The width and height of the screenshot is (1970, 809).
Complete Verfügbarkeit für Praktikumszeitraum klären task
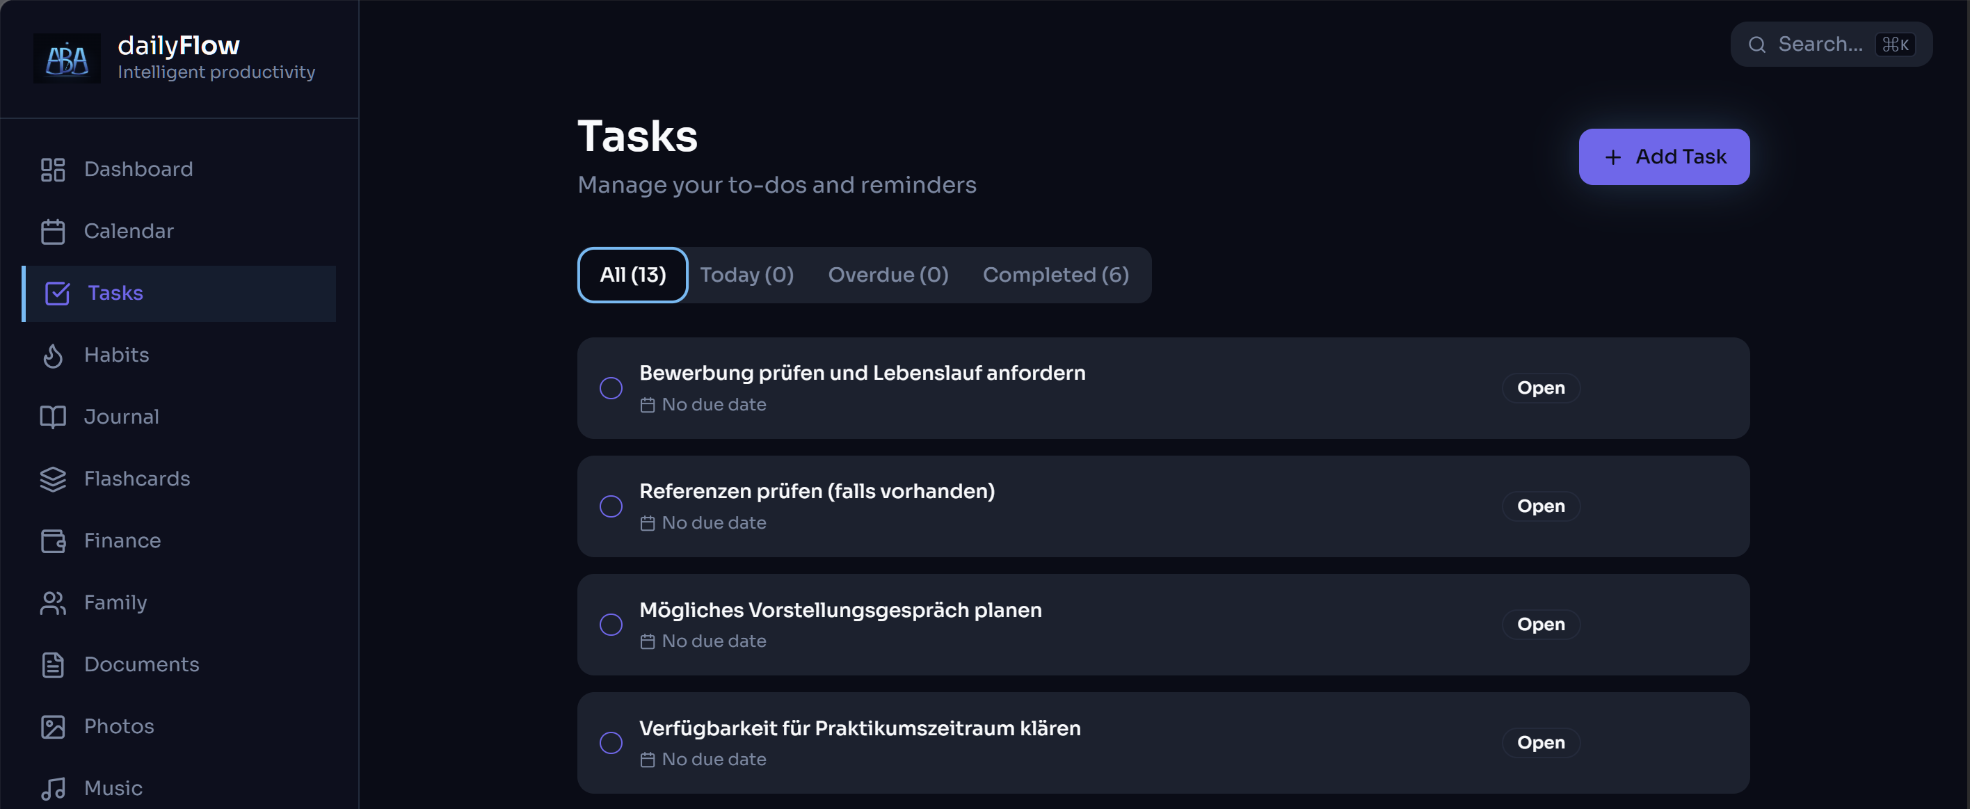[x=611, y=743]
